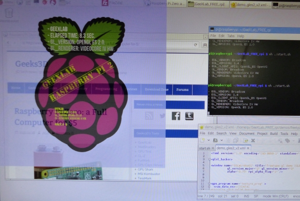Image resolution: width=300 pixels, height=201 pixels.
Task: Switch to the GeeXLab_FREE_rpi folder taskbar entry
Action: point(208,4)
